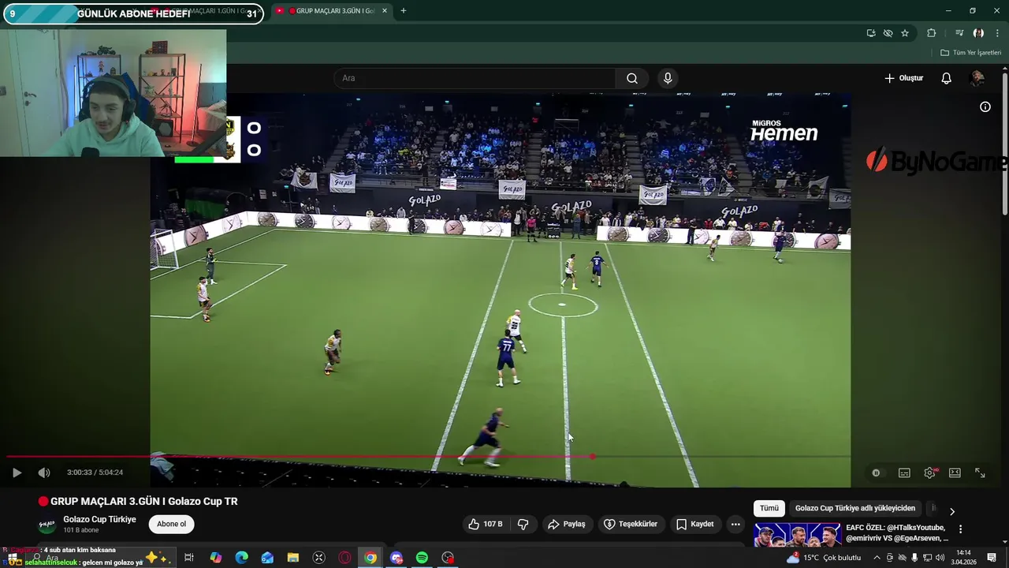Open the Chrome extensions puzzle icon
Viewport: 1009px width, 568px height.
(931, 33)
